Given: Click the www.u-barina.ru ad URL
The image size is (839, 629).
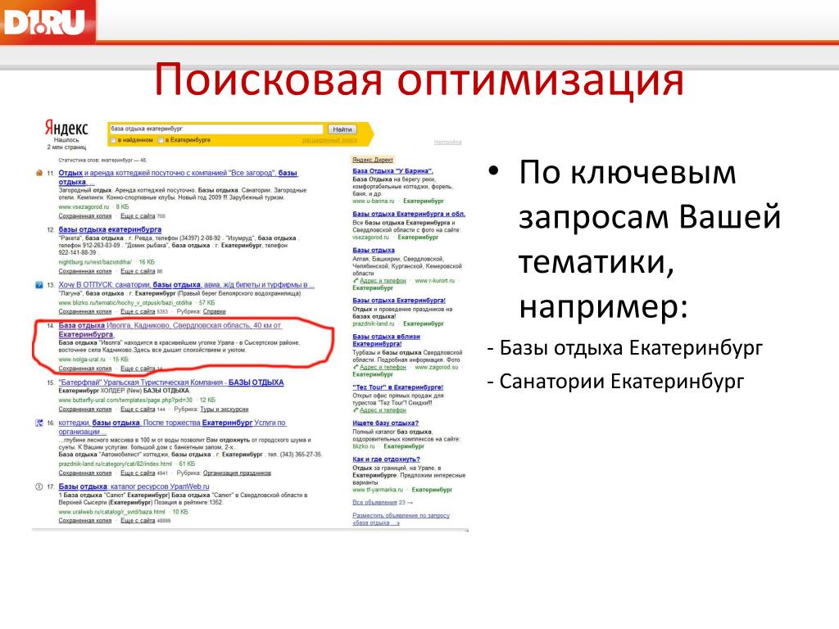Looking at the screenshot, I should pos(373,201).
